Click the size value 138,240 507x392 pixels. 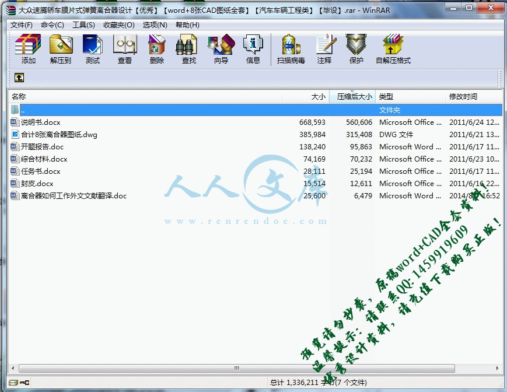coord(312,147)
